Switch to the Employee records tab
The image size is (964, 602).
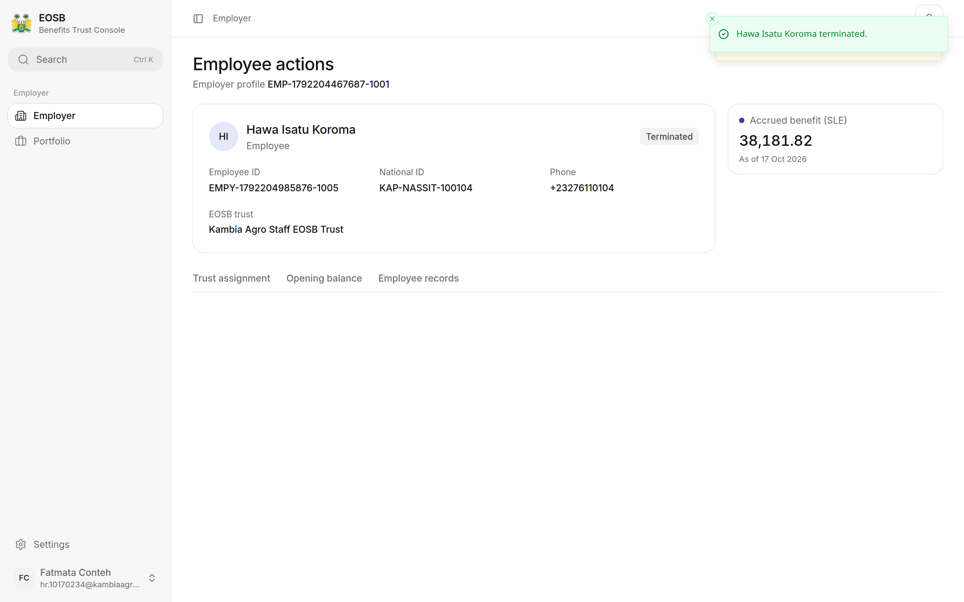(x=418, y=278)
